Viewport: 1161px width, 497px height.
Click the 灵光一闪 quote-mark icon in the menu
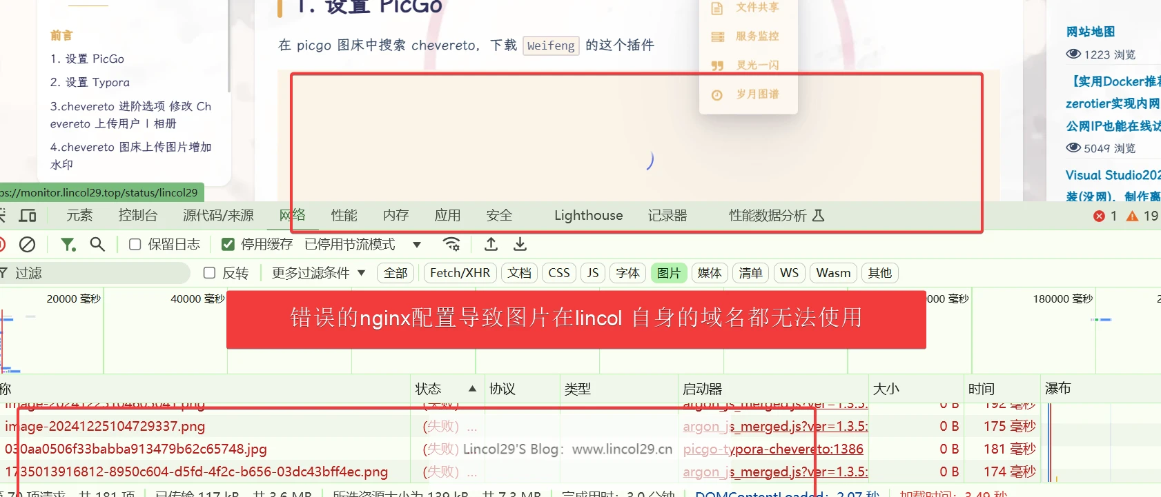point(717,65)
